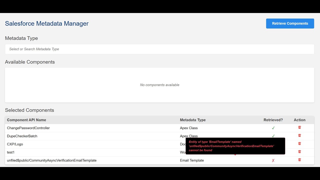The image size is (320, 180).
Task: Delete the CommunityAsyncVerificationEmailTemplate row
Action: 299,160
